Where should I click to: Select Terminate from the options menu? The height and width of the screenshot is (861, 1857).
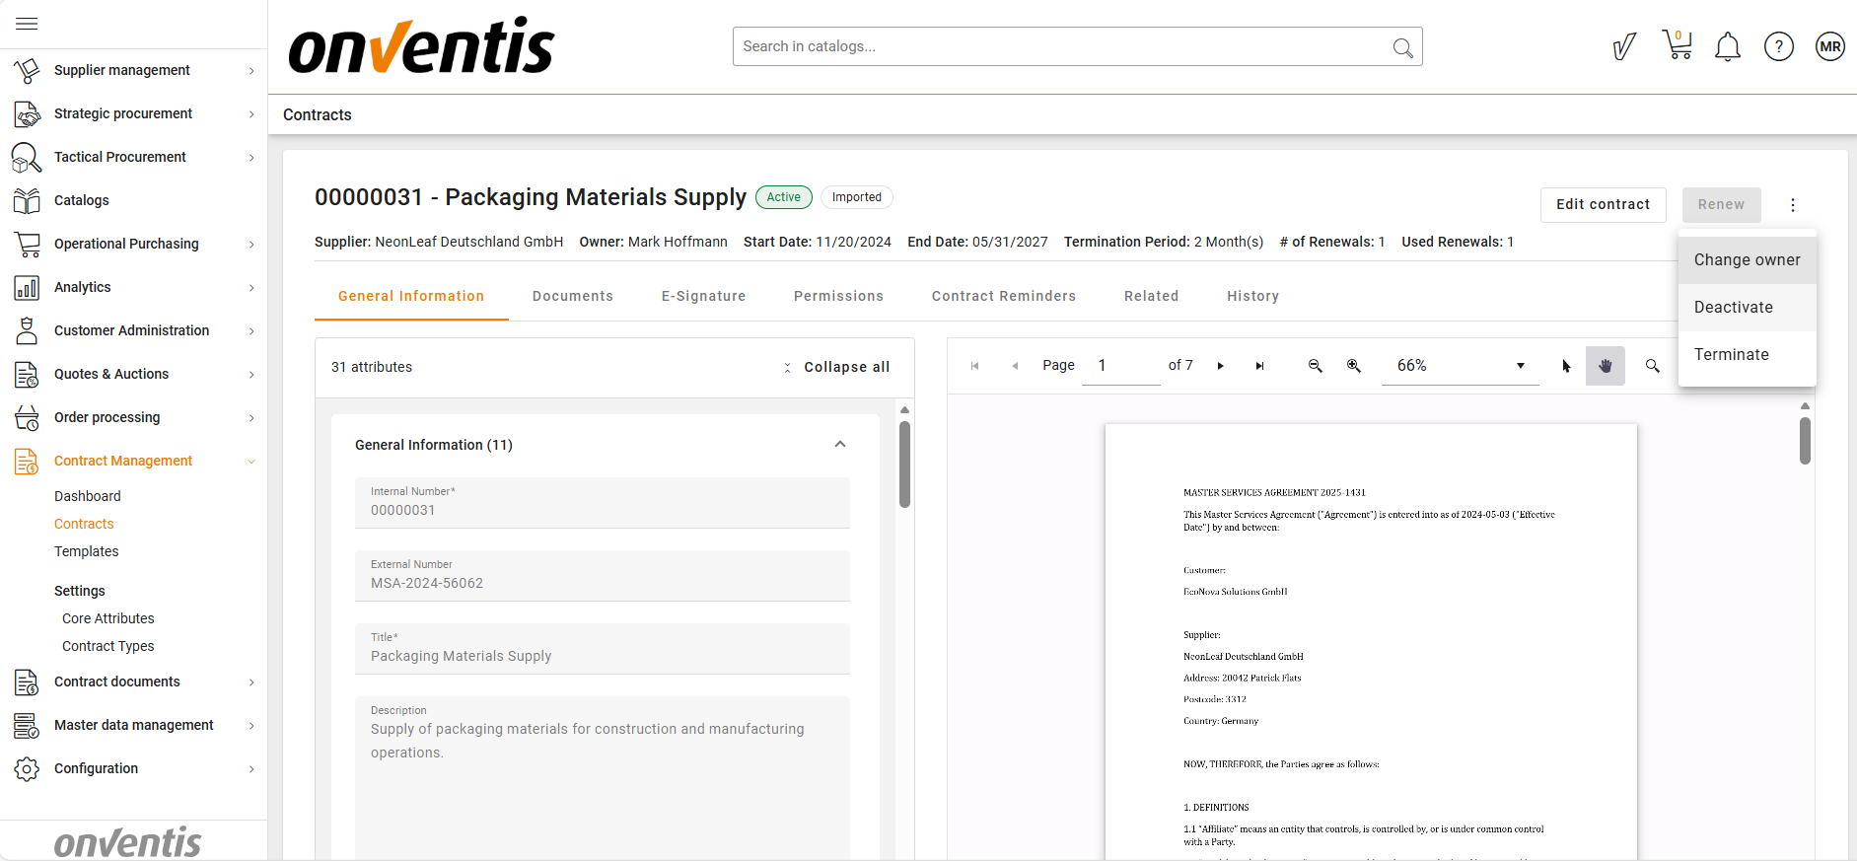point(1731,354)
